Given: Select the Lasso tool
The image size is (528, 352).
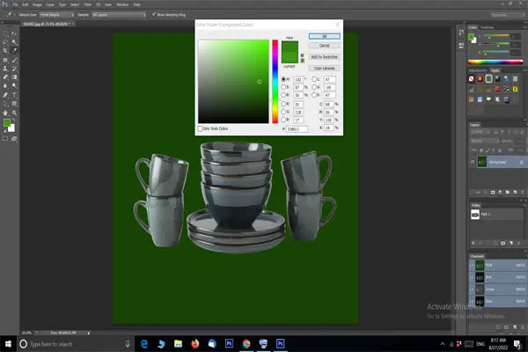Looking at the screenshot, I should click(x=5, y=42).
